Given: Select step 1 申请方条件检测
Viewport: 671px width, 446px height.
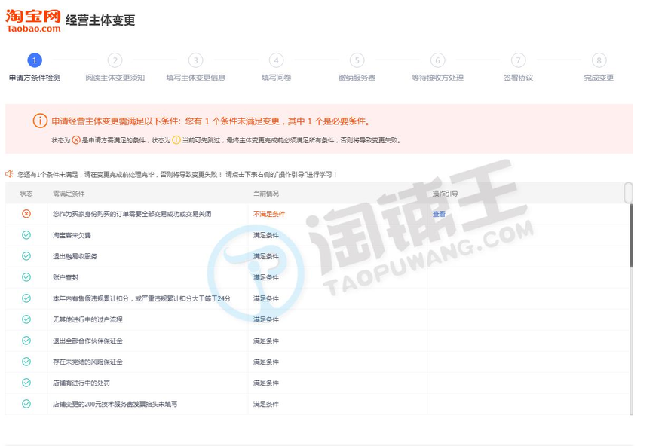Looking at the screenshot, I should pyautogui.click(x=35, y=61).
